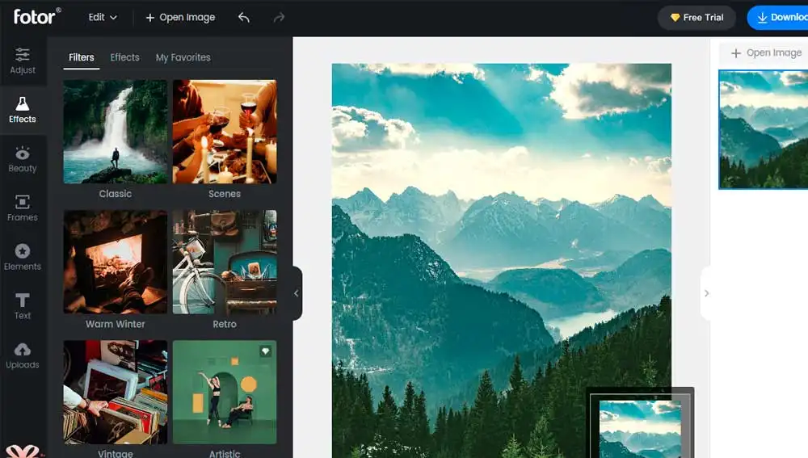Image resolution: width=808 pixels, height=458 pixels.
Task: Open the Elements star panel
Action: [x=23, y=257]
